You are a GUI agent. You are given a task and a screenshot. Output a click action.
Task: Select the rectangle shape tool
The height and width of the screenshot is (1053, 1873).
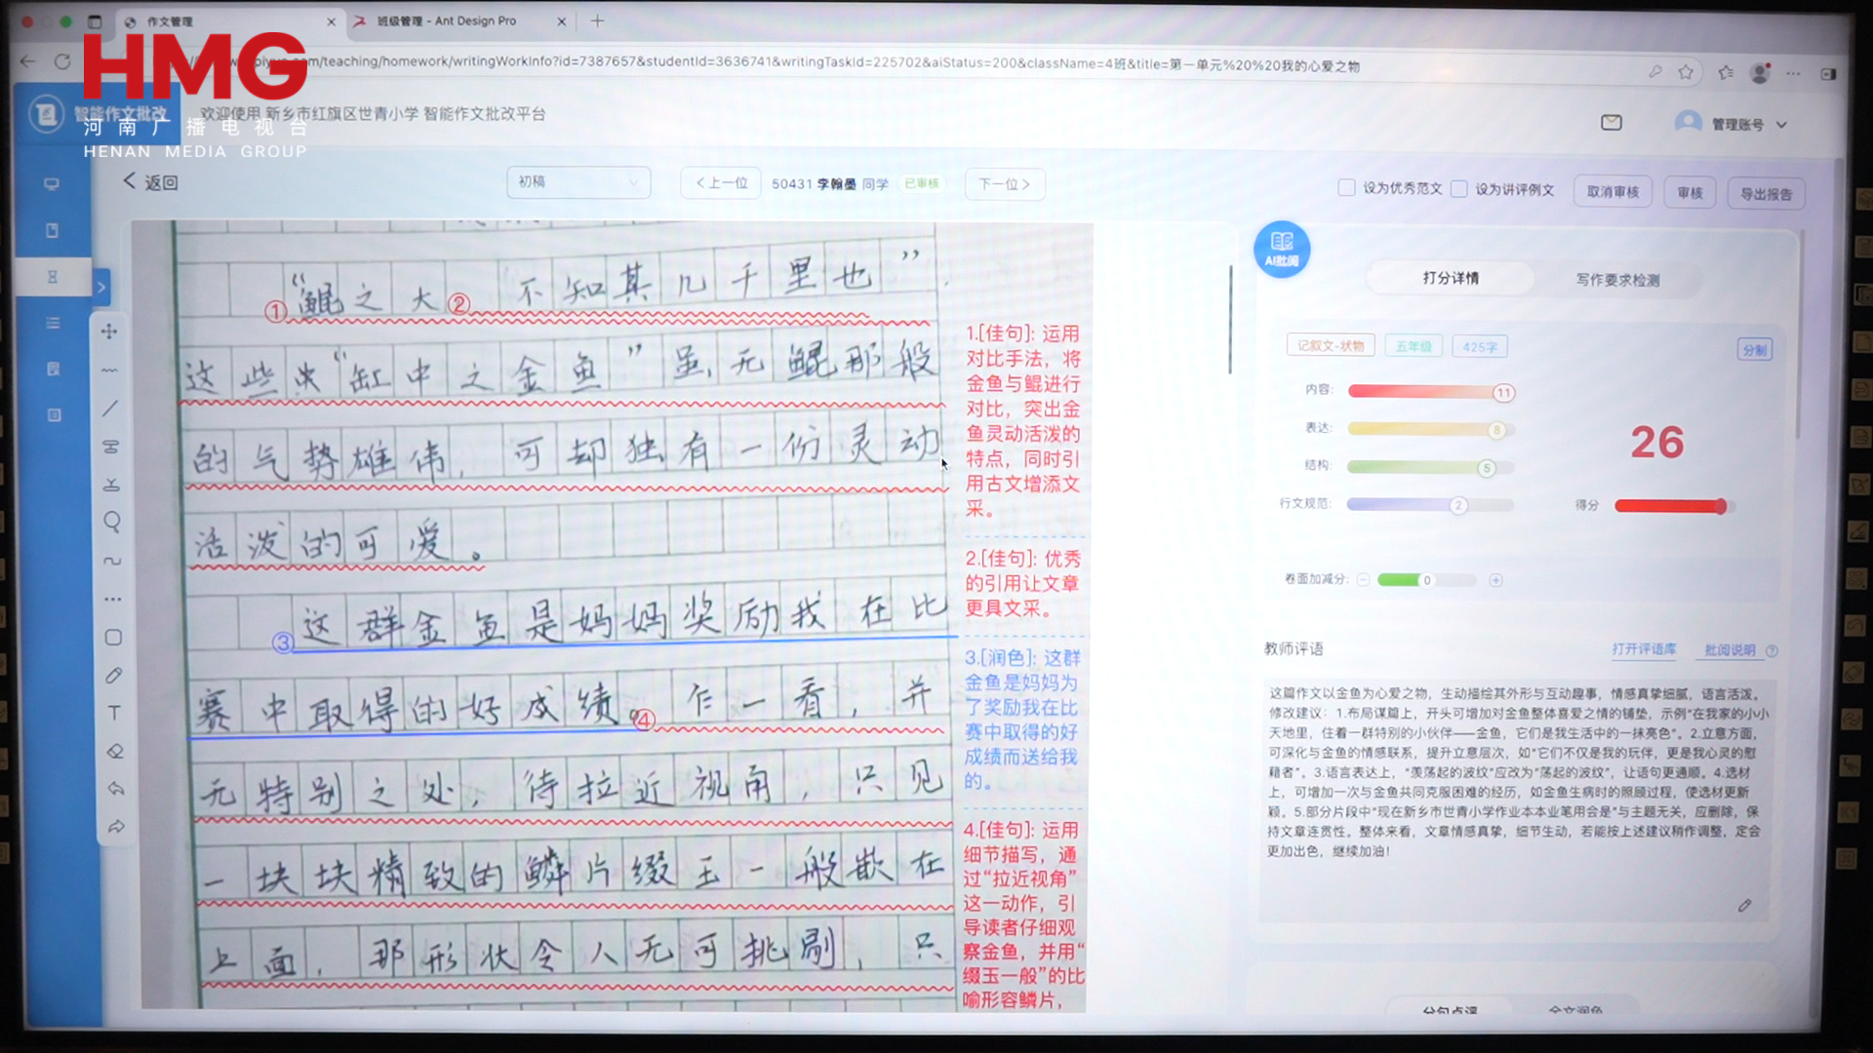pyautogui.click(x=113, y=638)
